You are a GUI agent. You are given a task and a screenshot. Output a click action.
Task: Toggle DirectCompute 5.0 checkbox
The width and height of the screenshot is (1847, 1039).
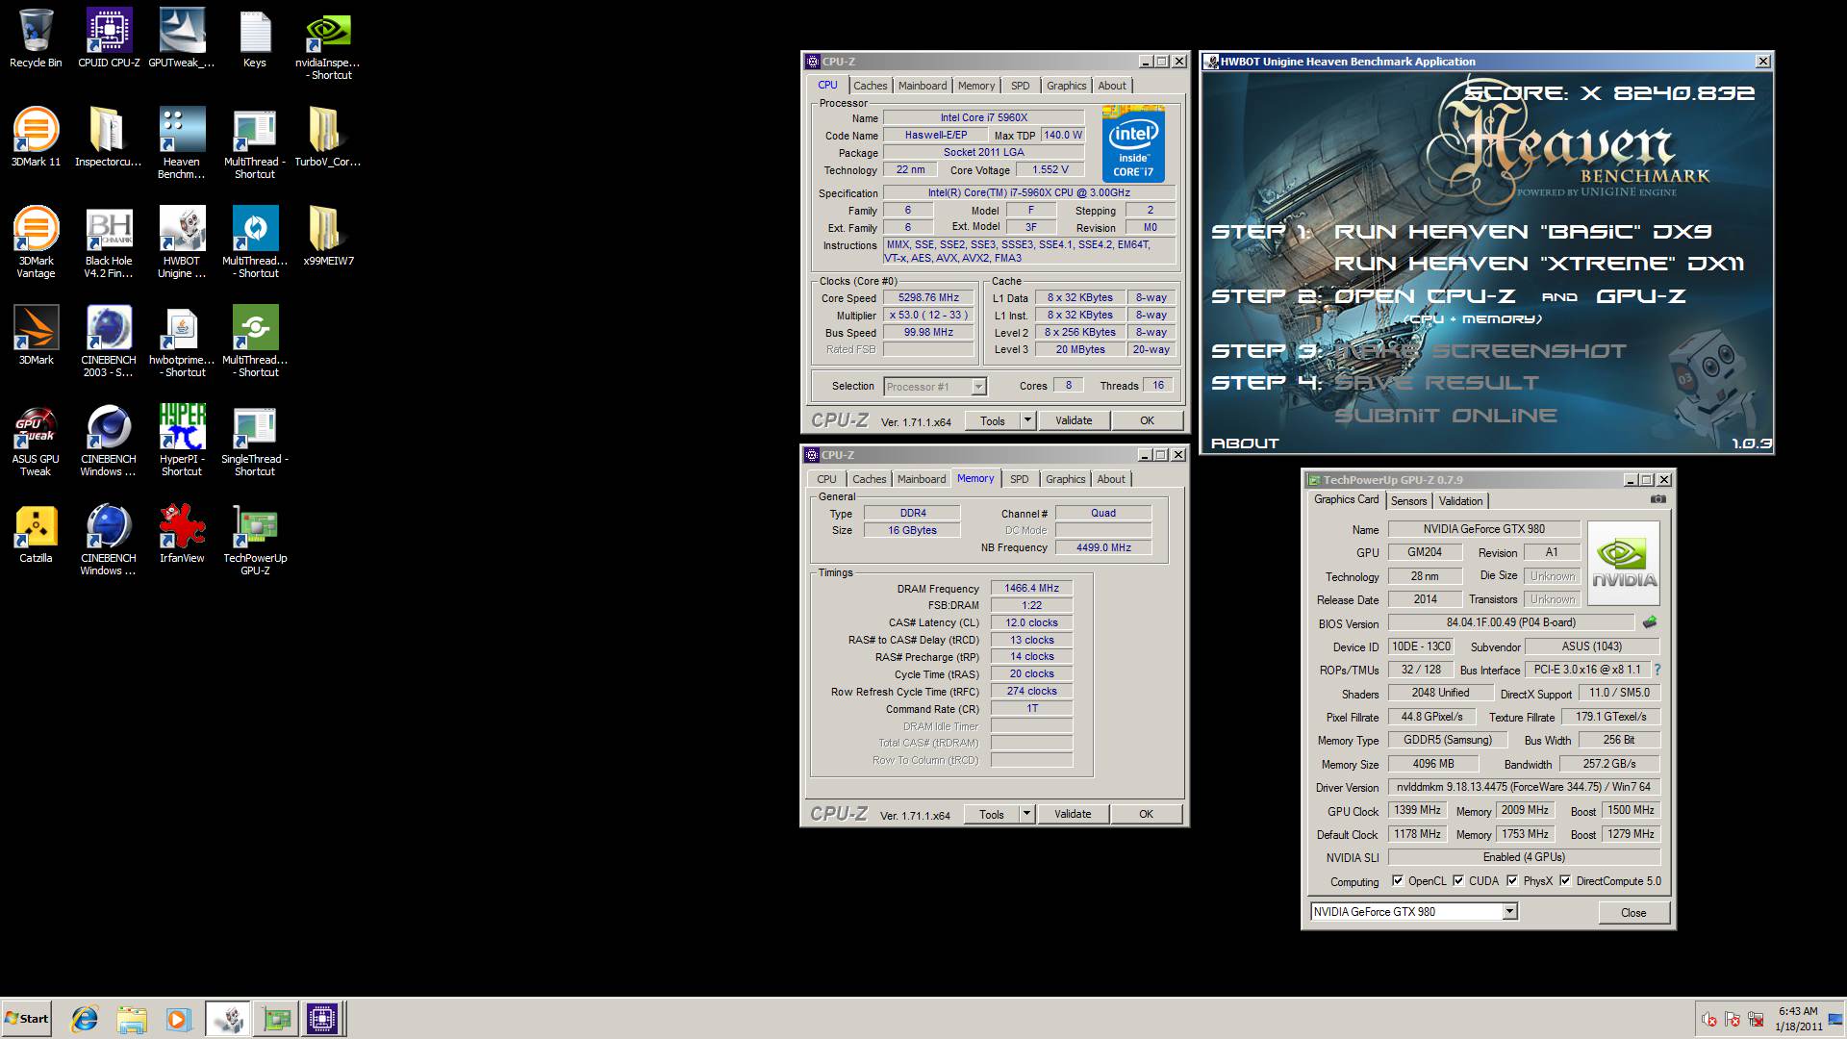[1565, 881]
